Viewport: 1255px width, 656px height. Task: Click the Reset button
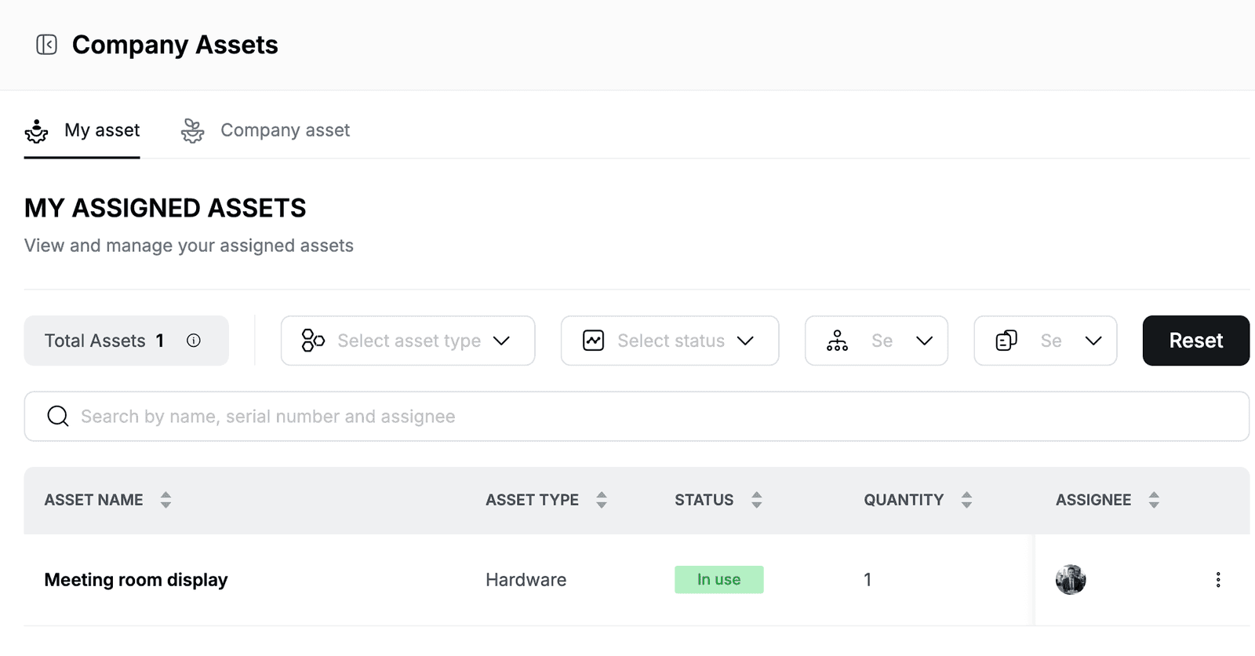point(1196,341)
